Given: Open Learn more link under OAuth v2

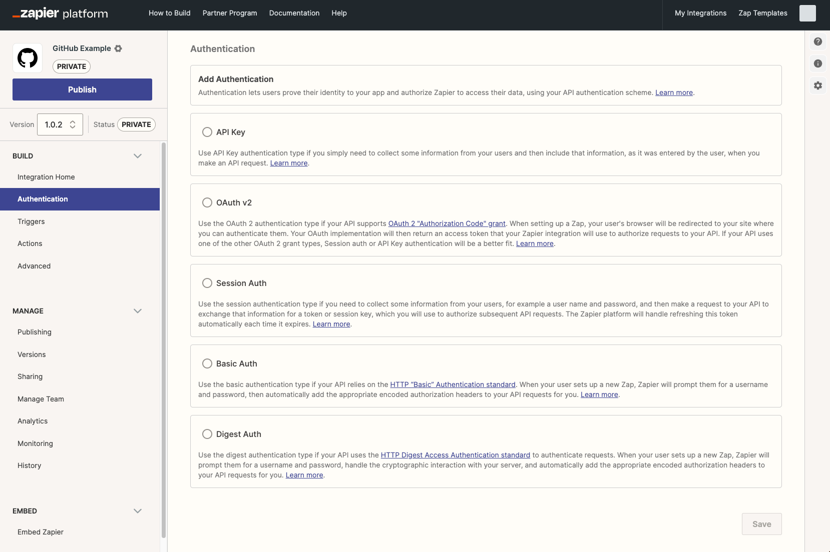Looking at the screenshot, I should 535,243.
